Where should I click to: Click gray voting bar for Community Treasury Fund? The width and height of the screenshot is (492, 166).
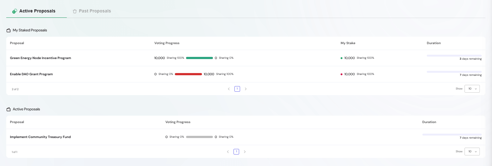click(199, 137)
